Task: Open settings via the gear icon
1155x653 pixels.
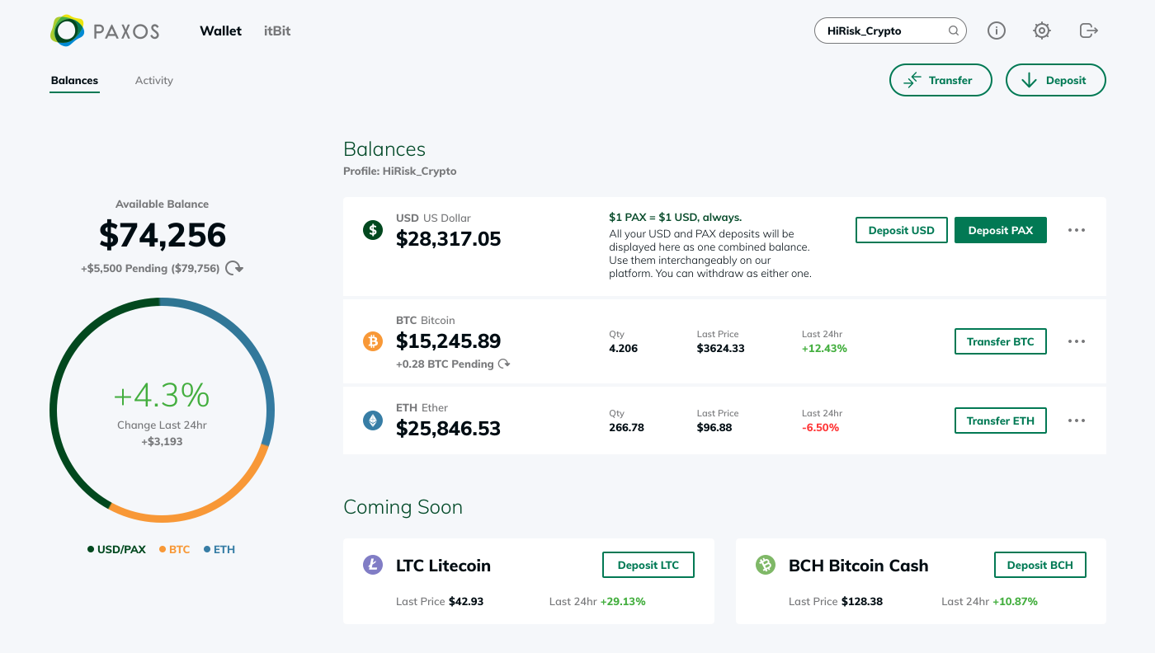Action: pyautogui.click(x=1042, y=31)
